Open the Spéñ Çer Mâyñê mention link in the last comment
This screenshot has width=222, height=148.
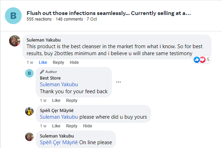59,142
